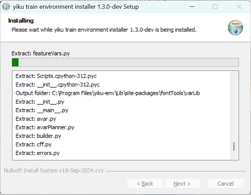The height and width of the screenshot is (195, 251).
Task: Select the 'Extract: __init__.cpython-312.pyc' line
Action: [57, 84]
